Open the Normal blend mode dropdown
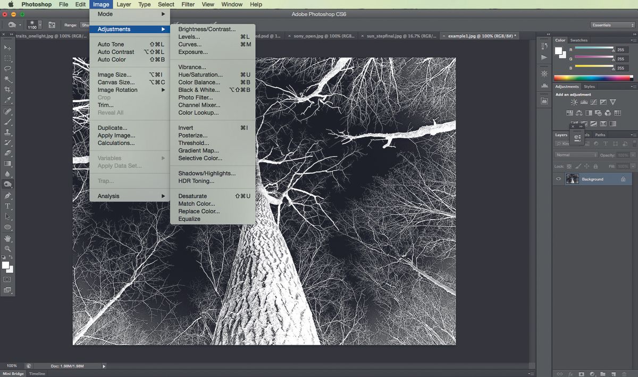The height and width of the screenshot is (377, 638). coord(576,155)
